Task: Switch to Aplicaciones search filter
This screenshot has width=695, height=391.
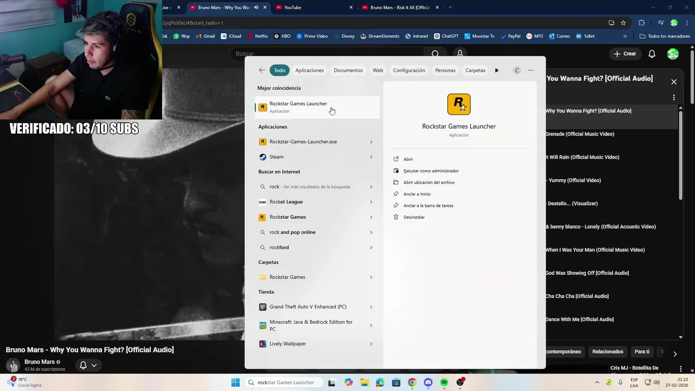Action: point(309,70)
